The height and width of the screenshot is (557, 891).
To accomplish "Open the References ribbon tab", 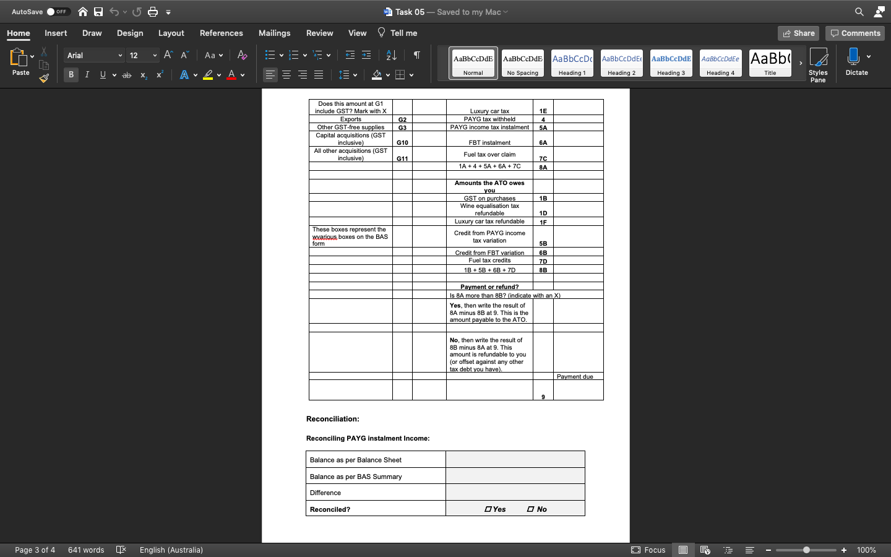I will pos(221,33).
